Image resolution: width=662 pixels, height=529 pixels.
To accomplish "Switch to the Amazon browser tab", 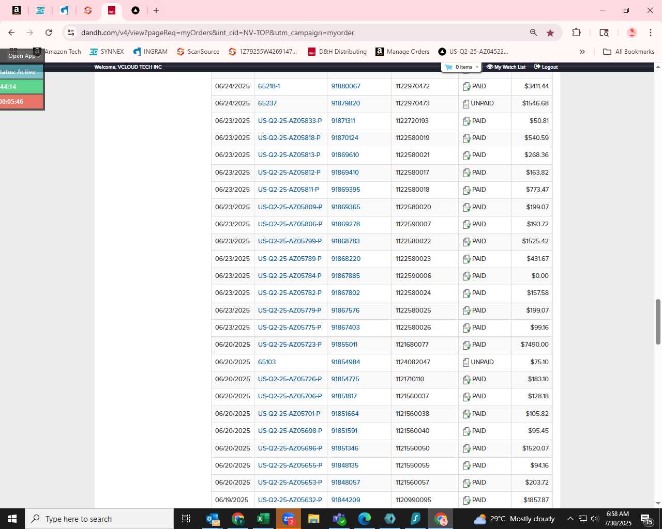I will pyautogui.click(x=17, y=10).
